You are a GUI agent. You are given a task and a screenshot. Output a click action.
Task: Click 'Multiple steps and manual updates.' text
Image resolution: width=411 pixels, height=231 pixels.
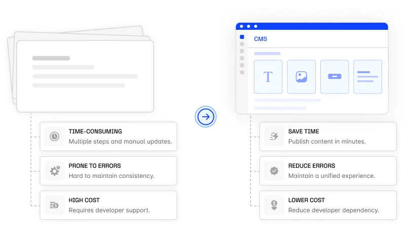pyautogui.click(x=120, y=142)
